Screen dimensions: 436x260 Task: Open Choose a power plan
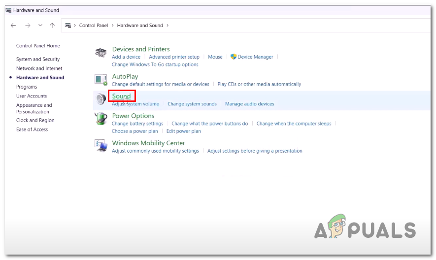pos(134,131)
